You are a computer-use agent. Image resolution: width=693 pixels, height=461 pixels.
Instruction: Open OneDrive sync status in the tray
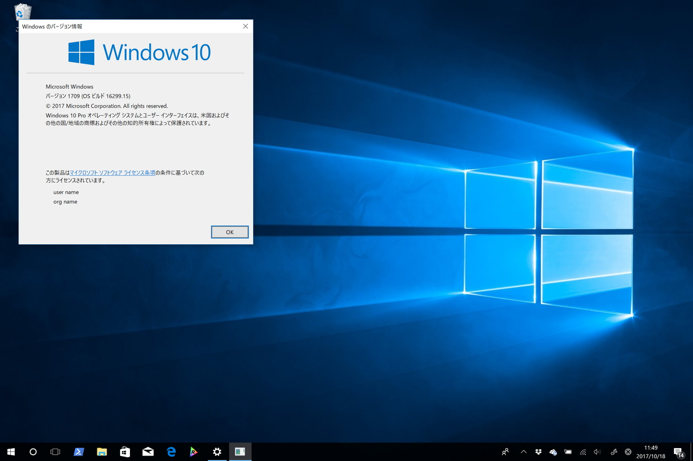click(x=553, y=452)
